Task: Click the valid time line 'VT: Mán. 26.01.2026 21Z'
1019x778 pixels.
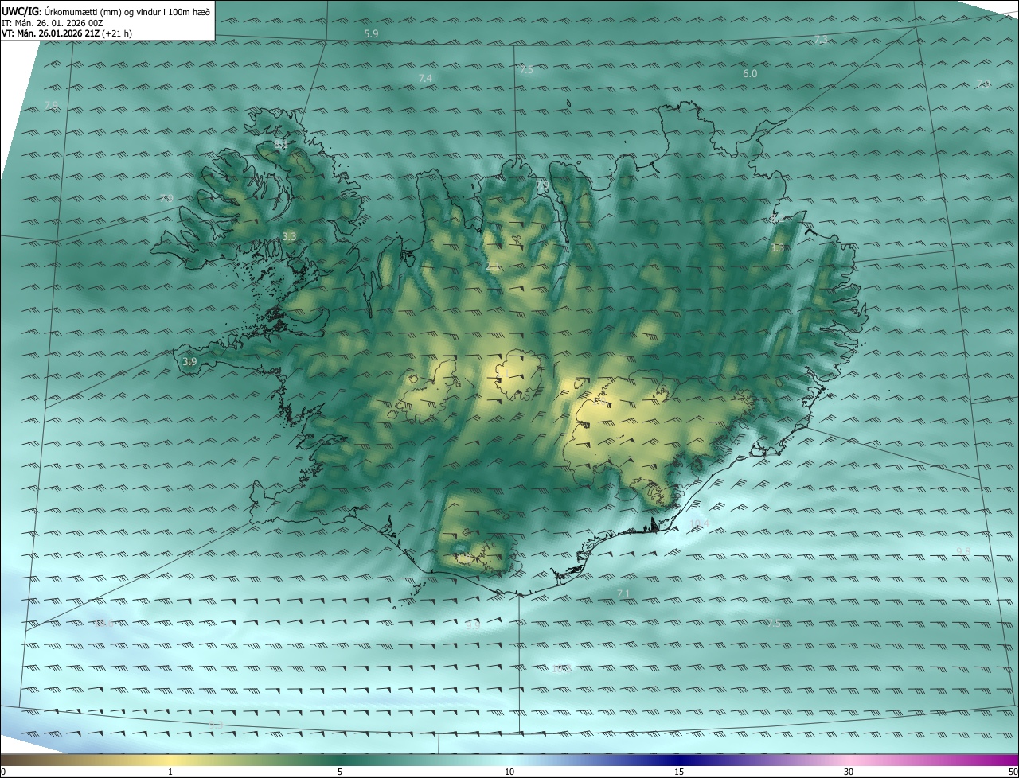Action: 50,33
